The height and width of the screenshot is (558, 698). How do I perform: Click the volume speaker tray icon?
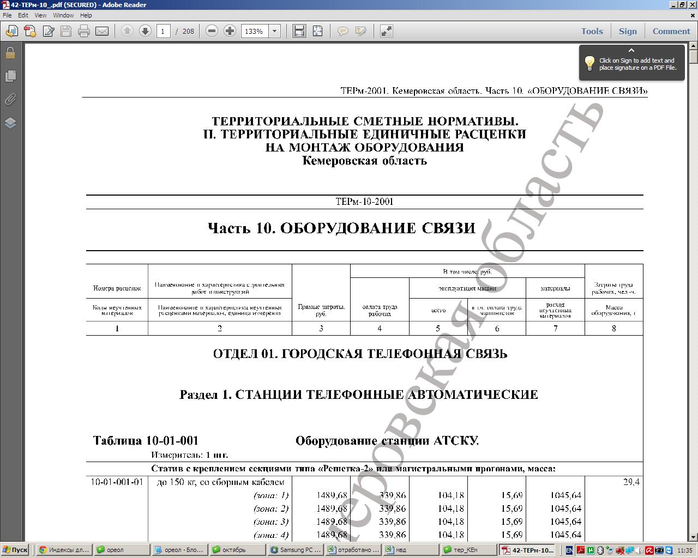pos(639,550)
